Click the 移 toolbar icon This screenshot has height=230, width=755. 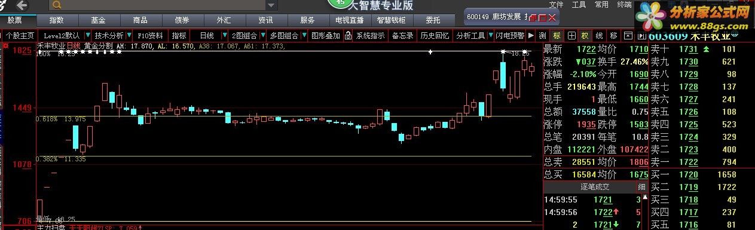pyautogui.click(x=614, y=36)
